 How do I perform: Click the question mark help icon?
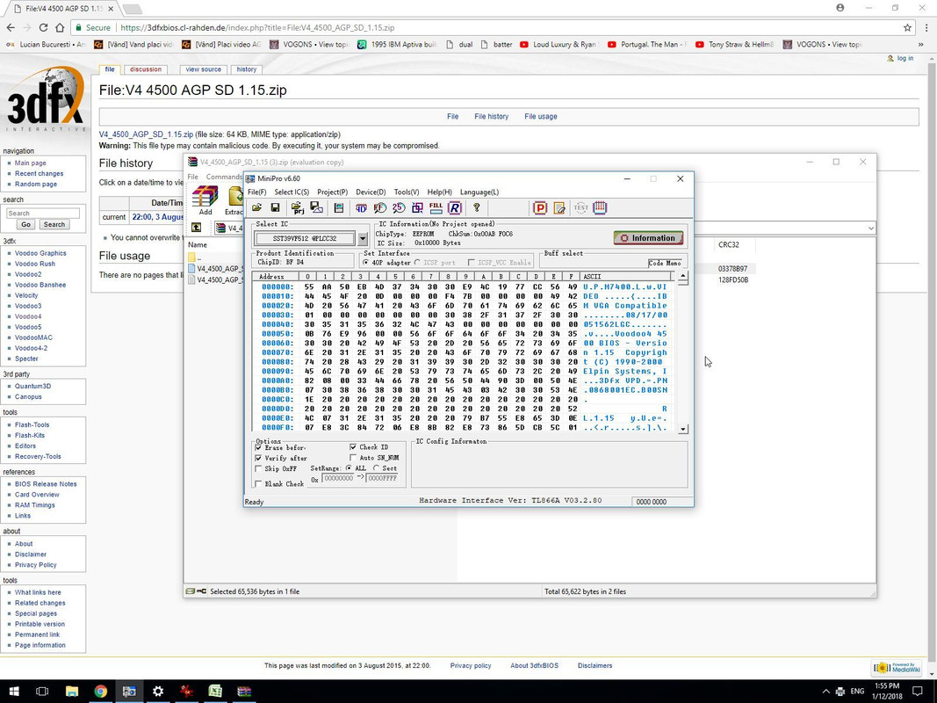476,207
